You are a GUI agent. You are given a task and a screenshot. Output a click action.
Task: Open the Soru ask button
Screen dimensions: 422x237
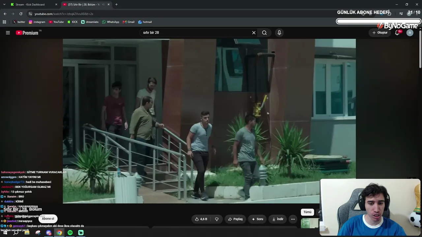coord(257,219)
